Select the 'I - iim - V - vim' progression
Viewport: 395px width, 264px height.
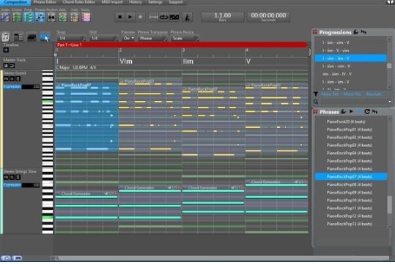point(350,50)
